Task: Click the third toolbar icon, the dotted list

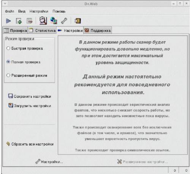Action: pos(29,21)
